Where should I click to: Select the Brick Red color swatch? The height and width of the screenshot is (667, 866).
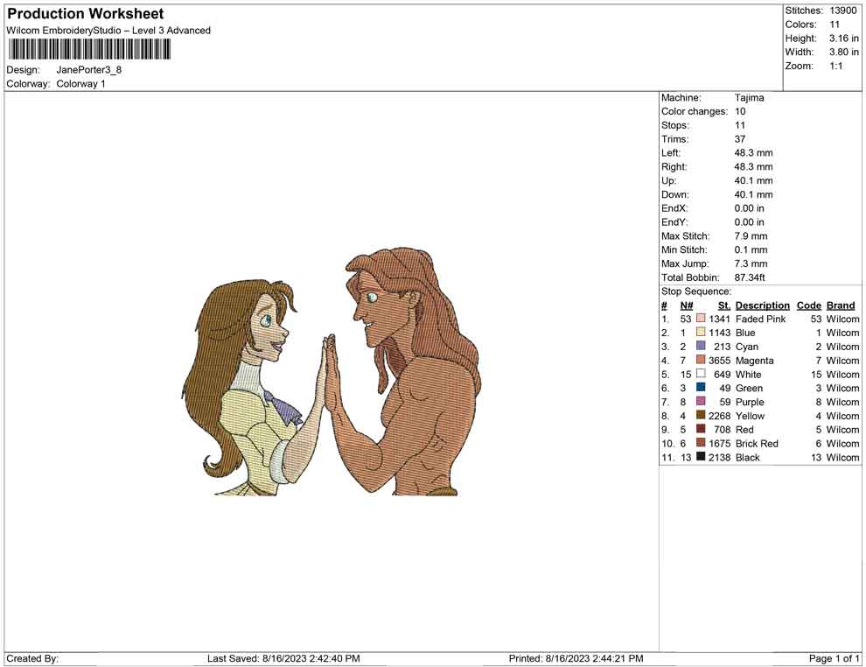point(701,443)
